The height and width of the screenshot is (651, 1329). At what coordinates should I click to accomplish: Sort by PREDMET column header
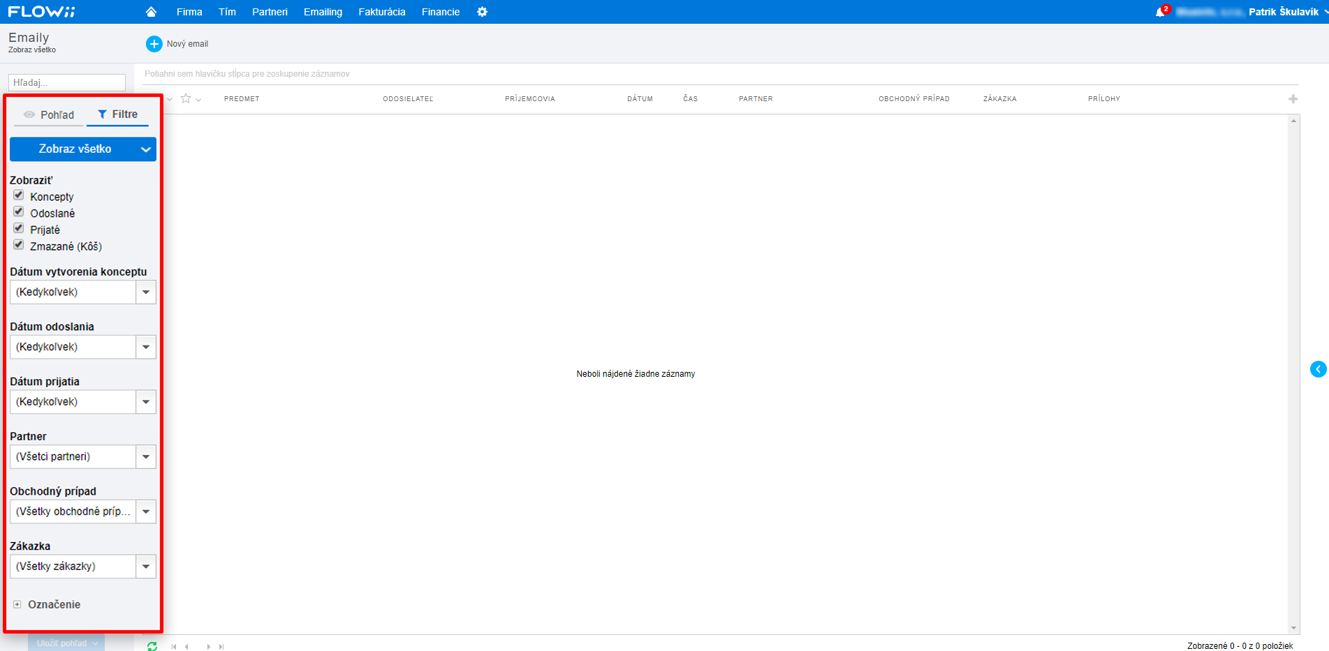(242, 99)
